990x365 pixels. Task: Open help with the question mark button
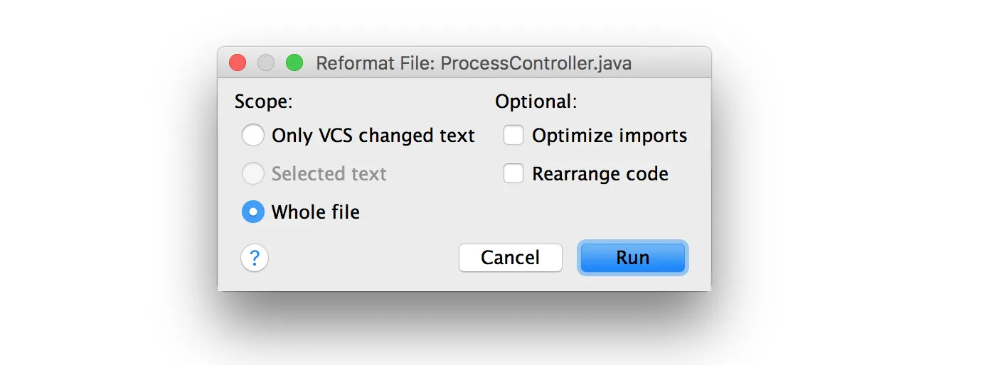point(255,258)
